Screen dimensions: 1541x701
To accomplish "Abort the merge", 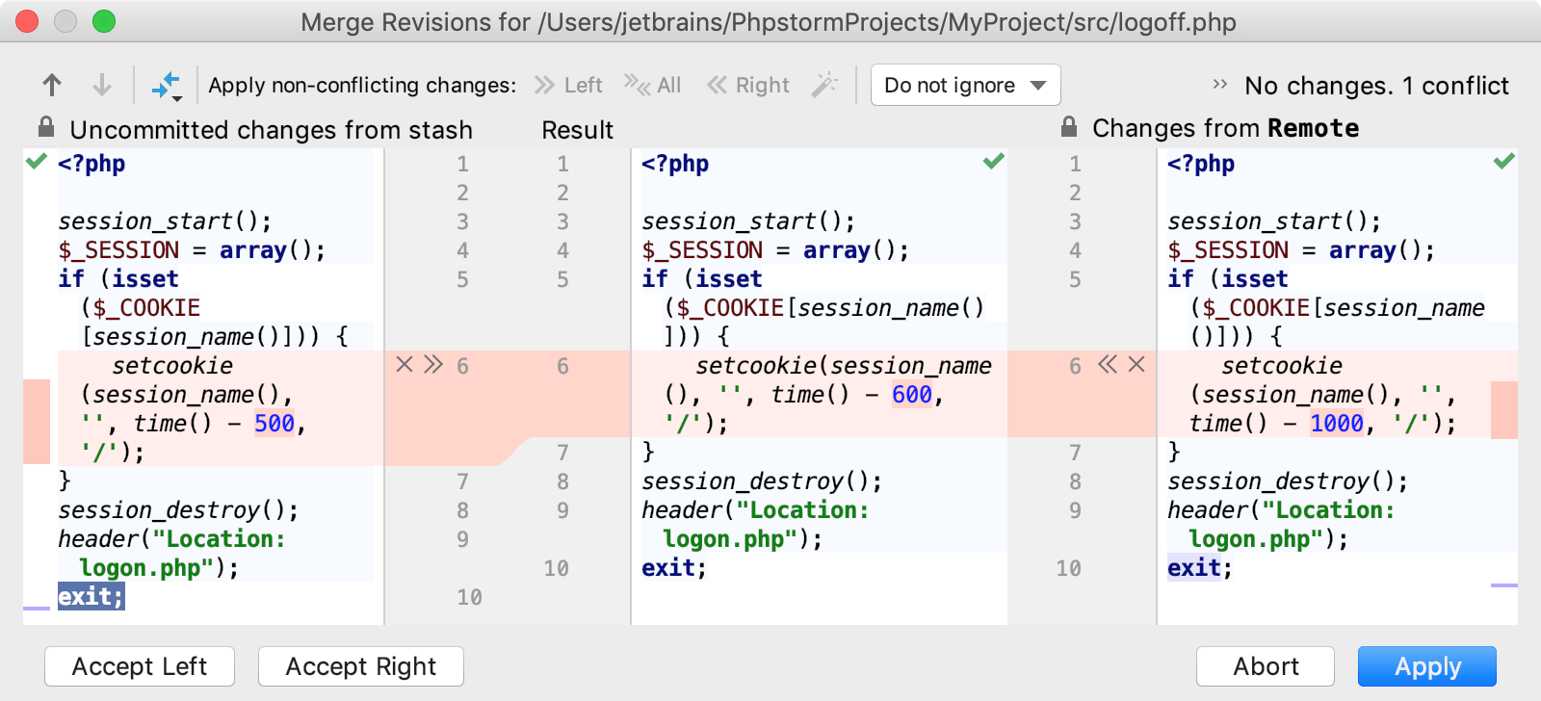I will point(1265,666).
